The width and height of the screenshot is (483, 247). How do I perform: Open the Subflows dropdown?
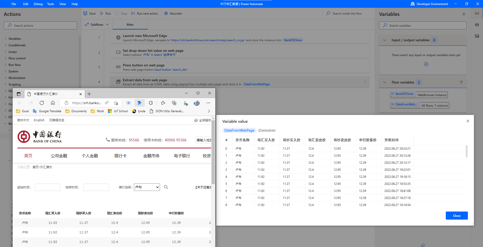(97, 25)
